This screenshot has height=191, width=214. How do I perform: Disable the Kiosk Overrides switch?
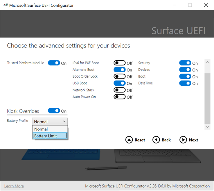pyautogui.click(x=54, y=111)
